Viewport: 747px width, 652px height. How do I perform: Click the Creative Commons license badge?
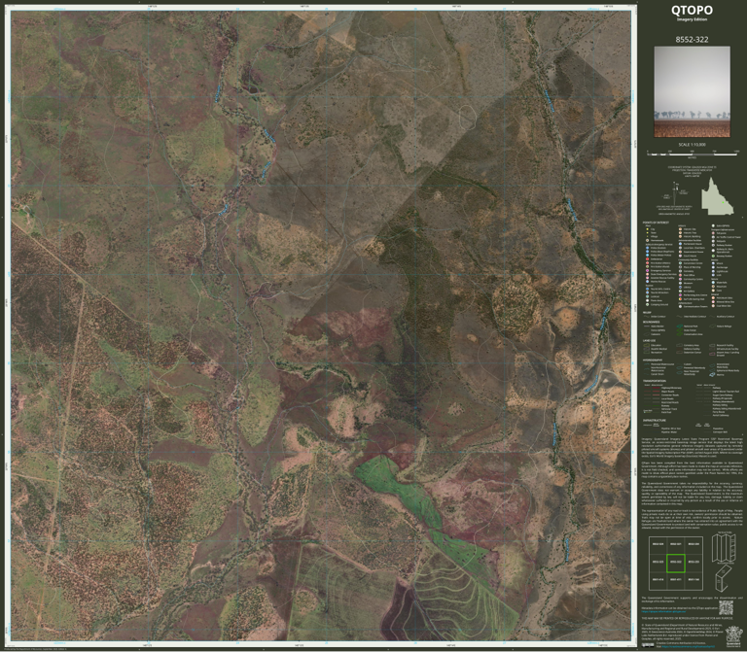(x=648, y=645)
